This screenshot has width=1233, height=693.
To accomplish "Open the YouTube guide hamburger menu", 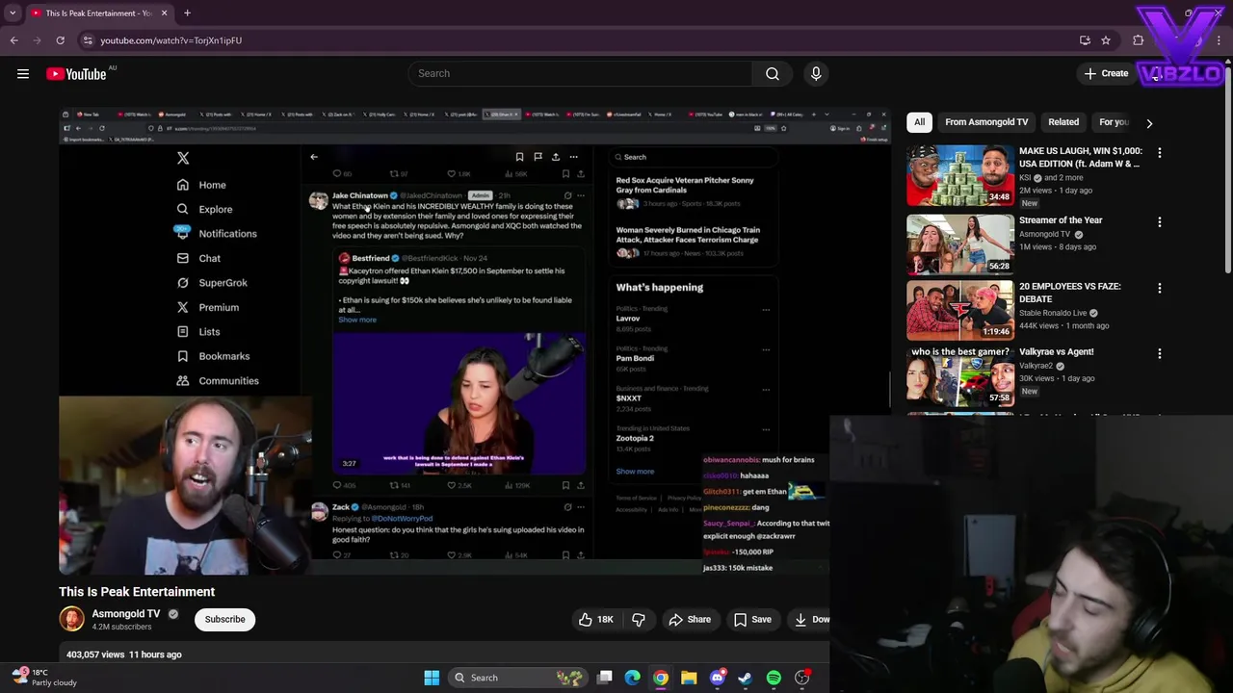I will [23, 73].
